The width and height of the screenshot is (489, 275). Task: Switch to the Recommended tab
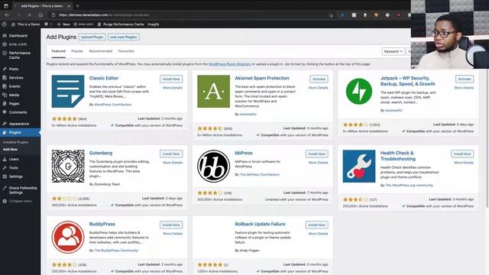coord(100,51)
